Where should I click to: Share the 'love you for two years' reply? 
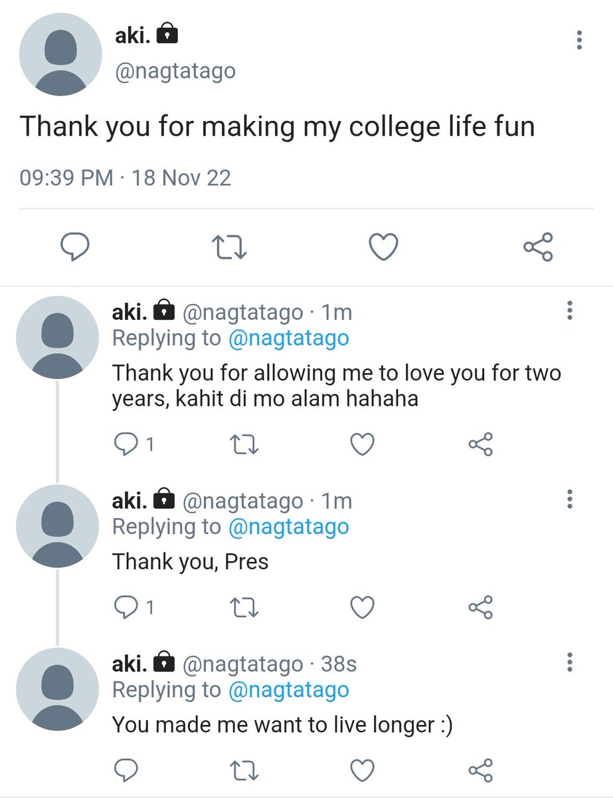point(480,444)
